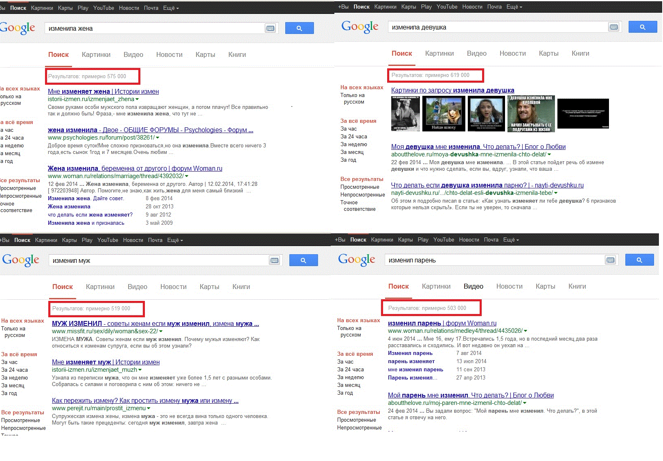663x461 pixels.
Task: Open 'Жена изменила, беременна от другого' result
Action: pyautogui.click(x=135, y=168)
